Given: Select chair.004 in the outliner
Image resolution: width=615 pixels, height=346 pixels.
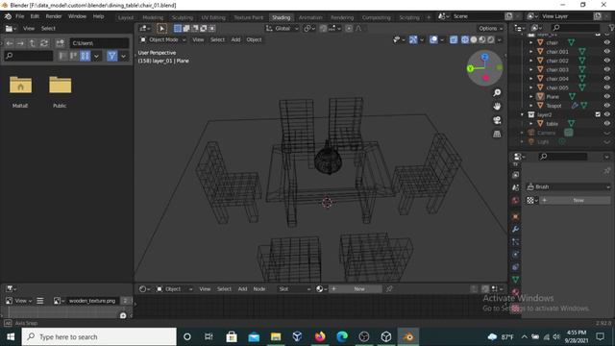Looking at the screenshot, I should click(x=557, y=79).
